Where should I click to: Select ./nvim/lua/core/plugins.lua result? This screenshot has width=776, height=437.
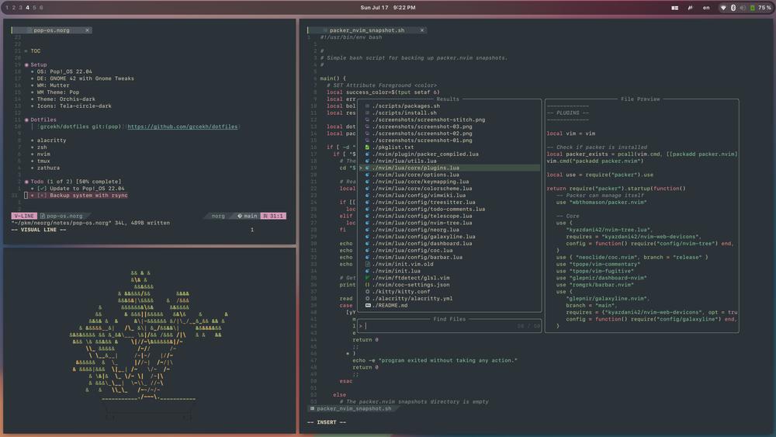coord(449,168)
